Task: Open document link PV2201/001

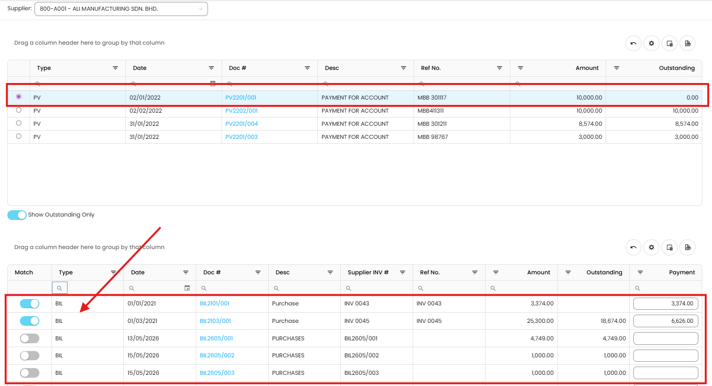Action: click(241, 98)
